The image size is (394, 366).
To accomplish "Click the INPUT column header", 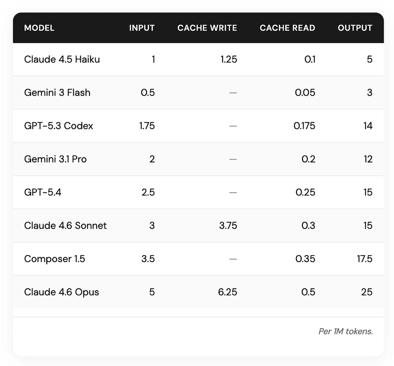I will pos(142,28).
